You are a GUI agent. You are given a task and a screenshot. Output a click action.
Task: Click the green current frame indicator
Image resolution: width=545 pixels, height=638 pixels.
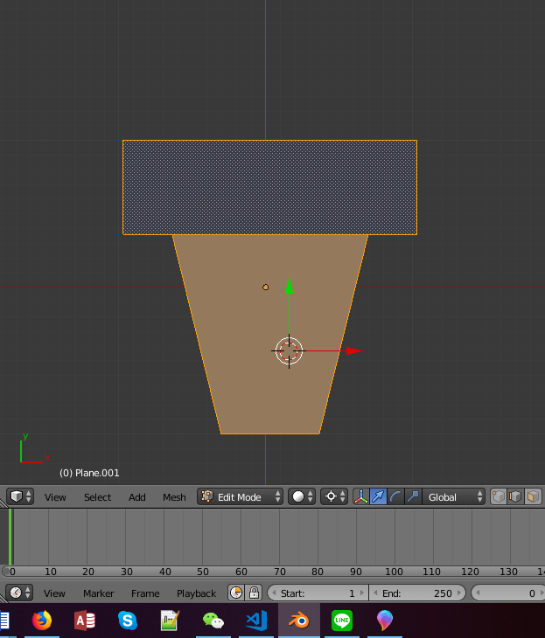point(10,537)
